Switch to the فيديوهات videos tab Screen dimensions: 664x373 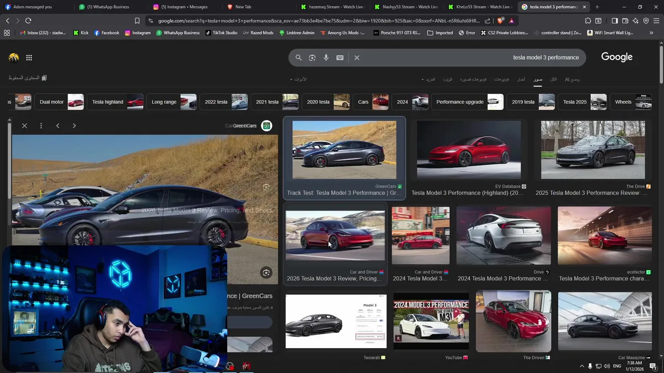[502, 79]
